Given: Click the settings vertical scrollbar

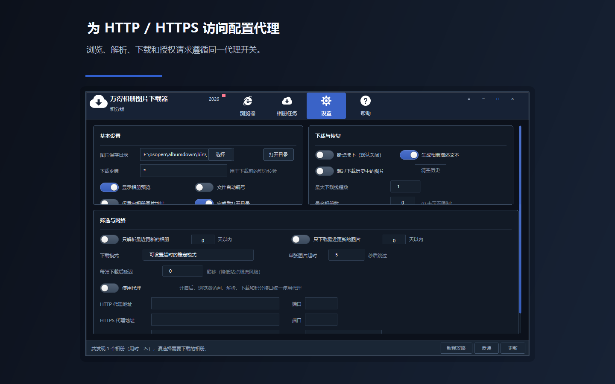Looking at the screenshot, I should (520, 220).
